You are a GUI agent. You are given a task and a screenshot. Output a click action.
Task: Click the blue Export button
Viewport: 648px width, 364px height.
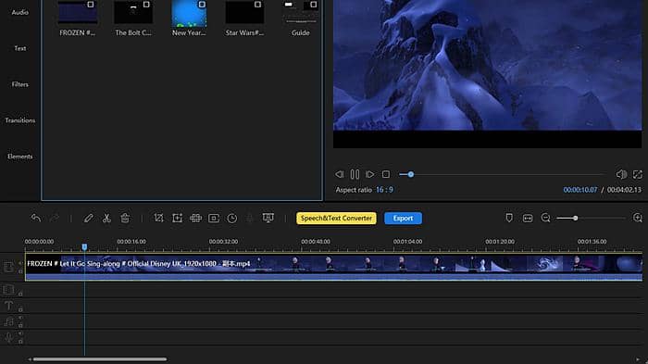(x=403, y=218)
